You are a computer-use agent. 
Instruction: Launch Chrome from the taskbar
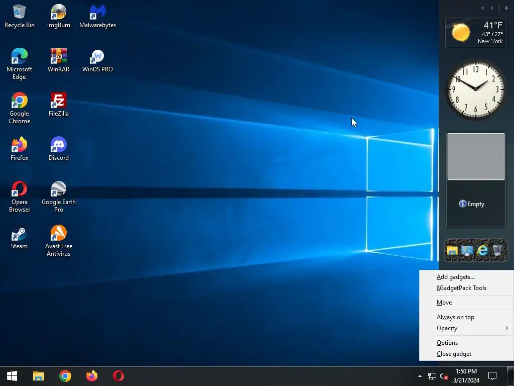point(65,376)
